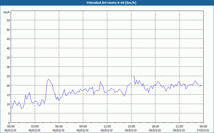This screenshot has height=133, width=214.
Task: Click the '09:00' time label on the x-axis
Action: [x=83, y=127]
